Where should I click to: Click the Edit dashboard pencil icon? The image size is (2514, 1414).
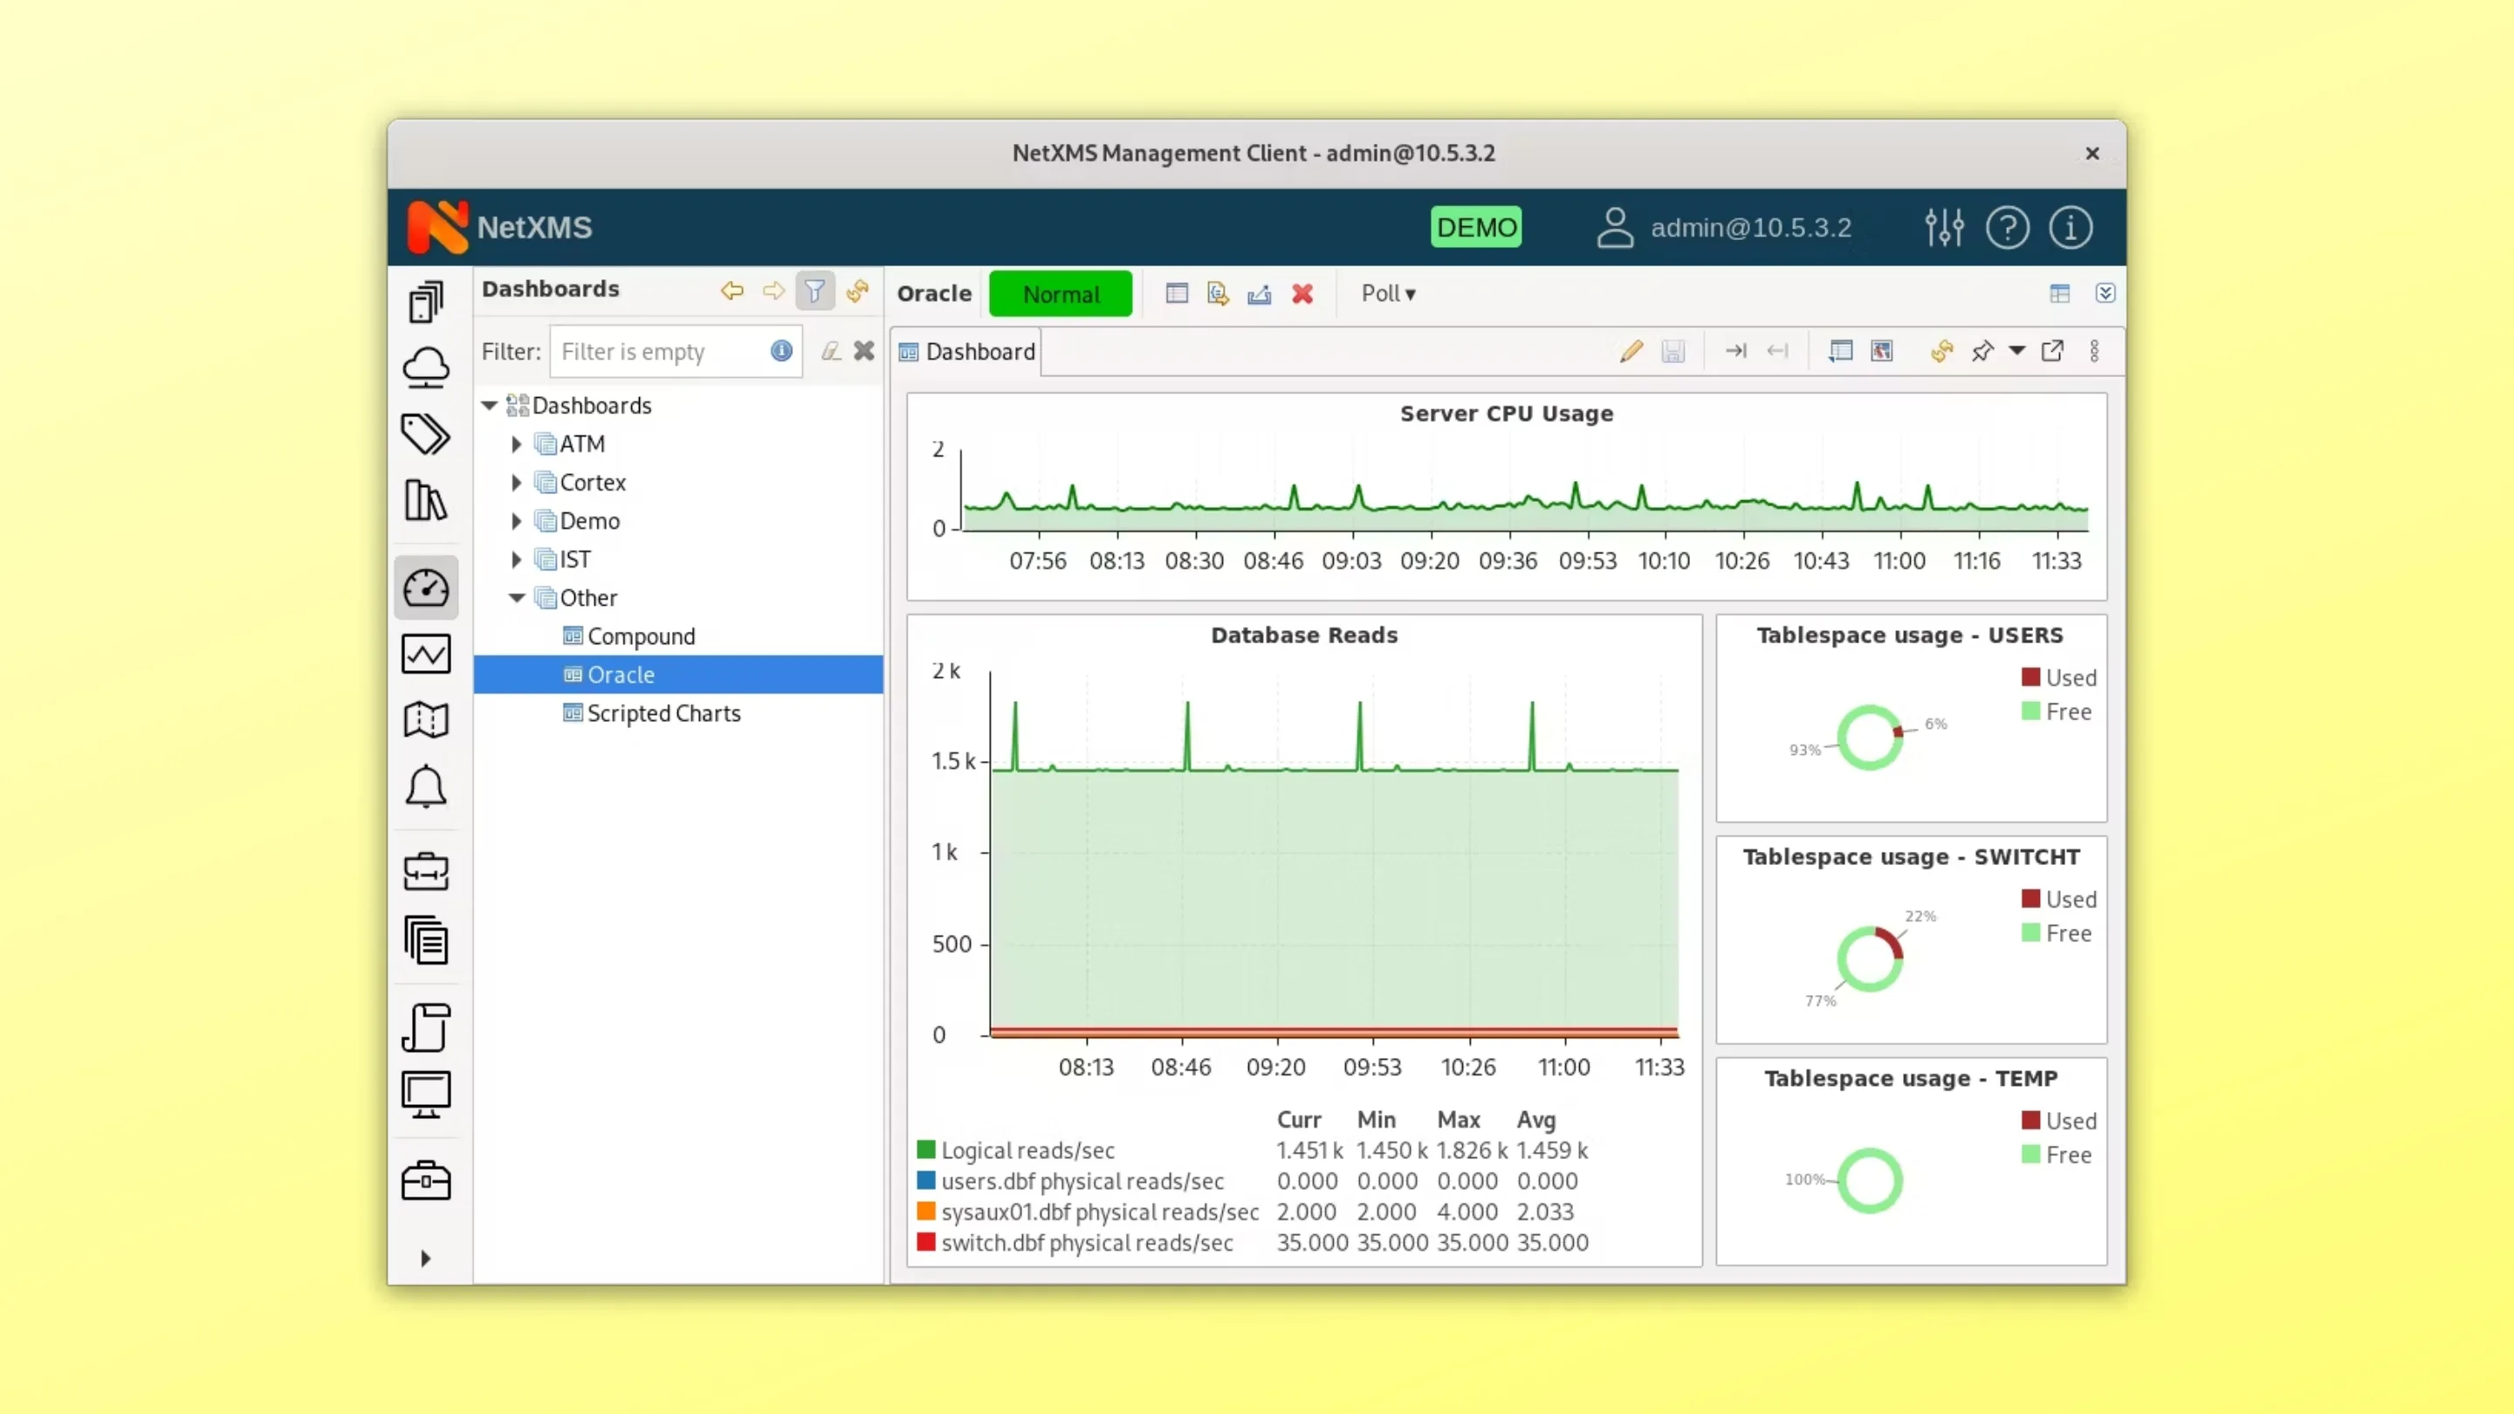pyautogui.click(x=1630, y=351)
